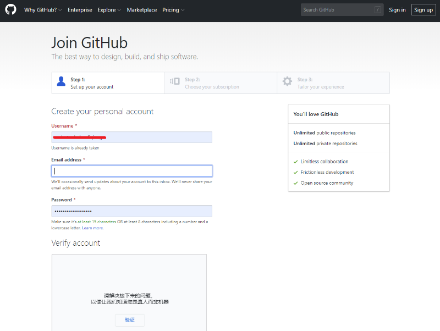Click the Sign in link
Viewport: 440px width, 331px height.
click(x=397, y=10)
